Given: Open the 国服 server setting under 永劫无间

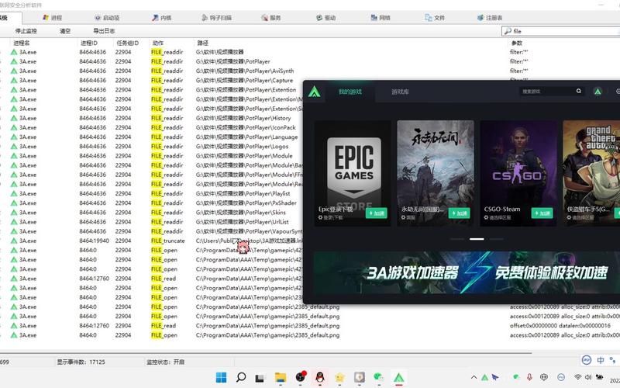Looking at the screenshot, I should click(x=409, y=218).
